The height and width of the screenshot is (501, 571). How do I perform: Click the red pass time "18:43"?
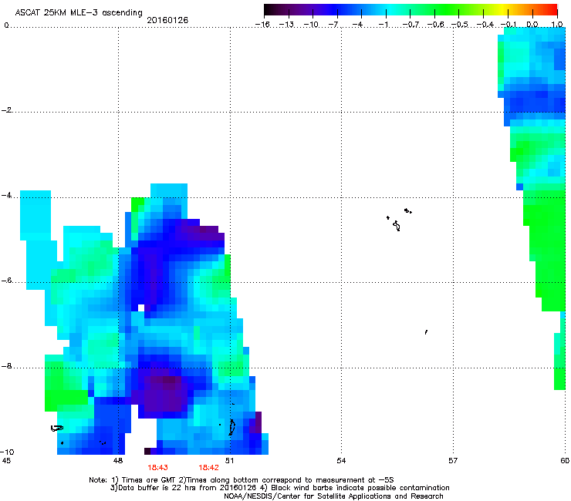[x=157, y=468]
